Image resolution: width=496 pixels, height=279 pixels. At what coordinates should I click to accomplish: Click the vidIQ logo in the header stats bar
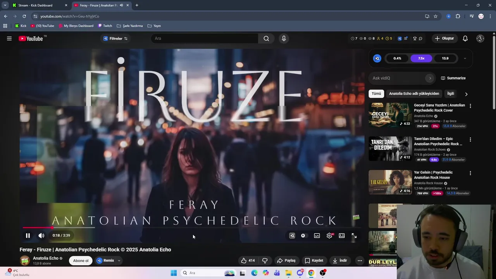pos(400,38)
